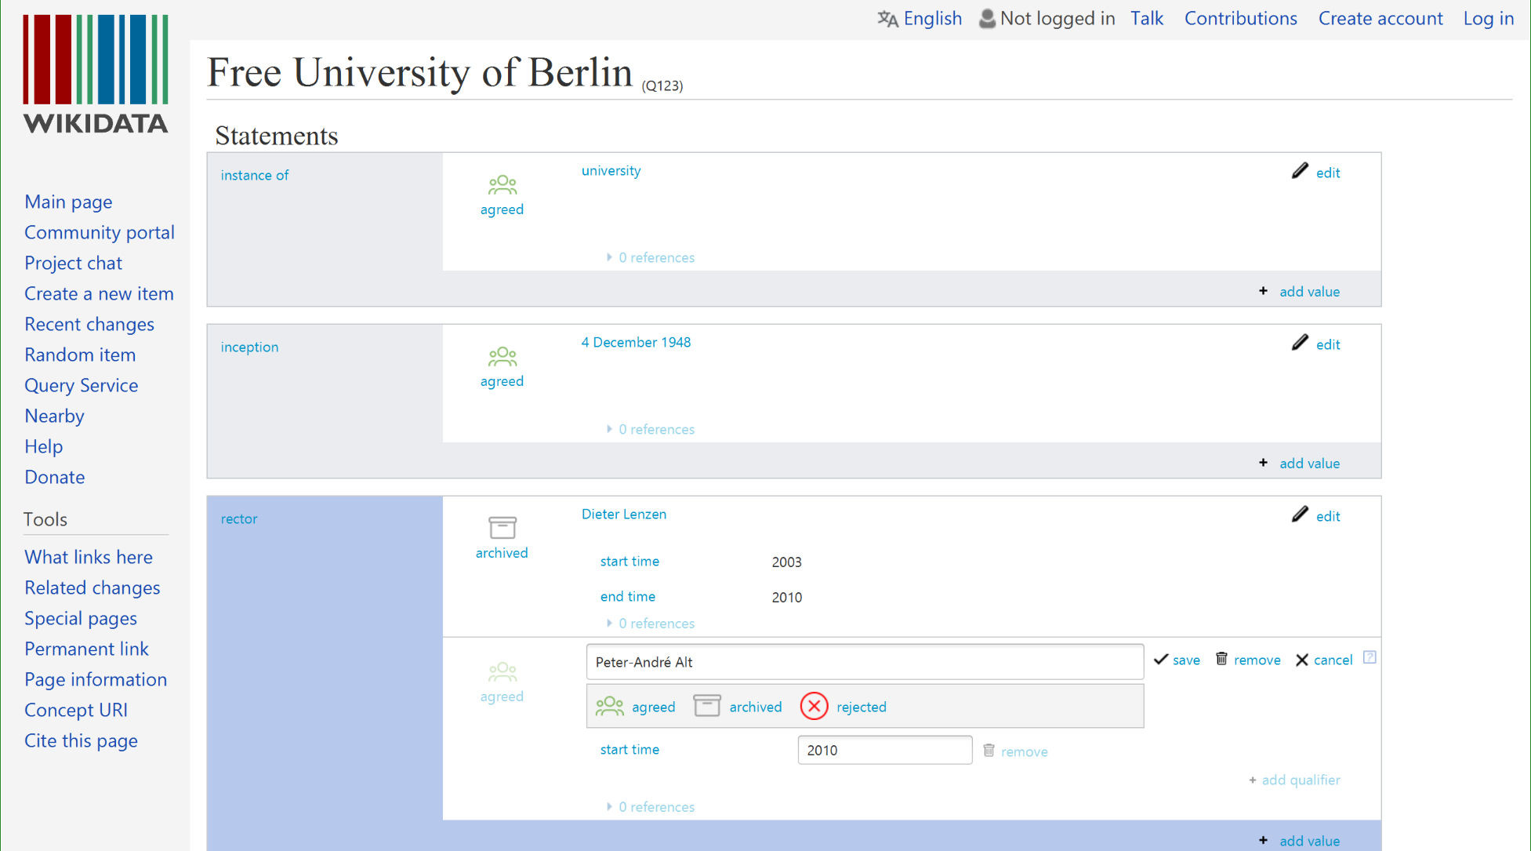Click the pencil icon beside Dieter Lenzen
1531x851 pixels.
pos(1300,515)
